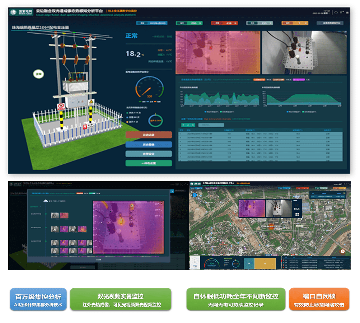This screenshot has height=323, width=360.
Task: Click the orange round icon at map bottom-right
Action: (x=342, y=251)
